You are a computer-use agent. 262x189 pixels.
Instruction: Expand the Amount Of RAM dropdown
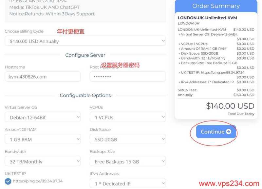click(x=43, y=139)
